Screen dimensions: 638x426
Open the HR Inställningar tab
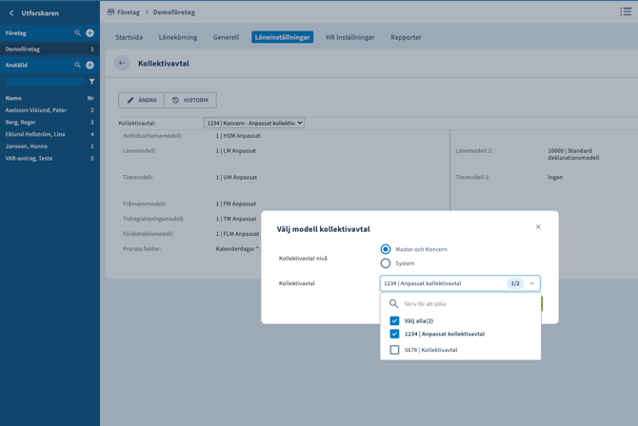point(349,37)
